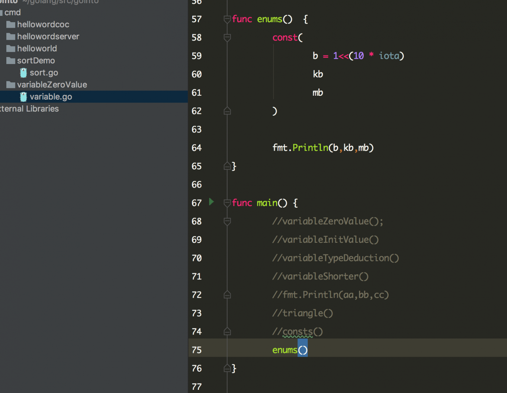
Task: Collapse func main at line 67
Action: tap(227, 203)
